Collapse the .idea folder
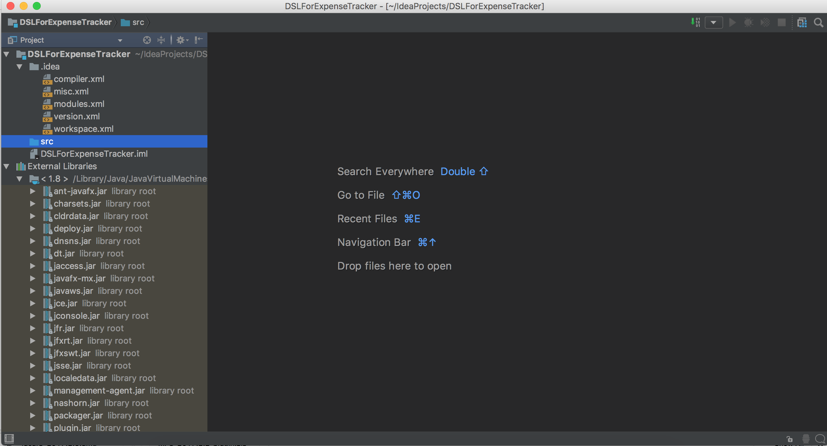 (x=19, y=67)
